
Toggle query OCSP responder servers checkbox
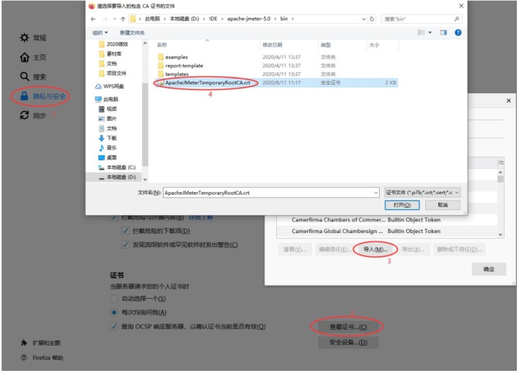click(114, 326)
